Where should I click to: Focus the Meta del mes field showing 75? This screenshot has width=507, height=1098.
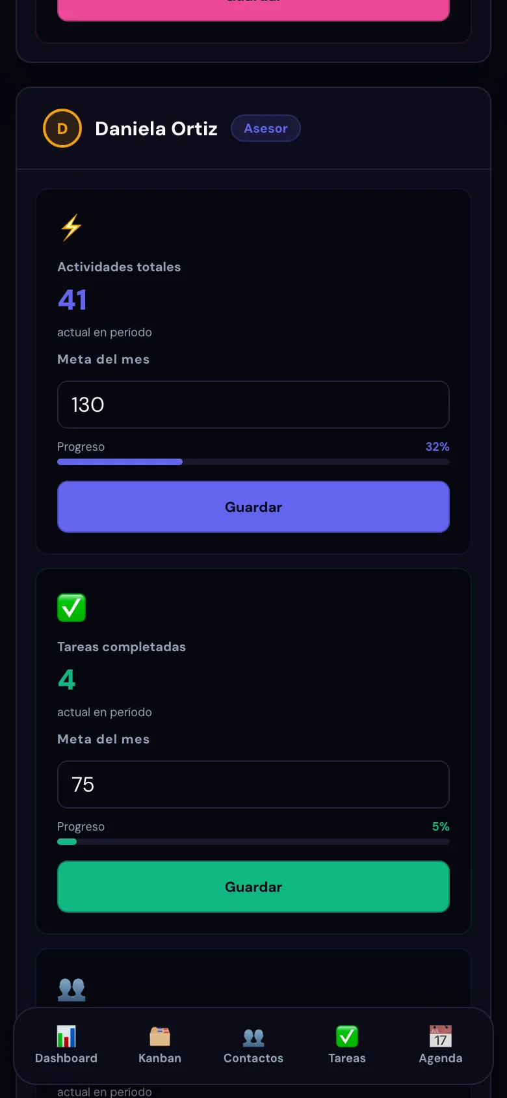[253, 784]
